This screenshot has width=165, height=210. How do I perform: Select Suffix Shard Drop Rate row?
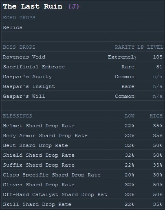pos(83,165)
